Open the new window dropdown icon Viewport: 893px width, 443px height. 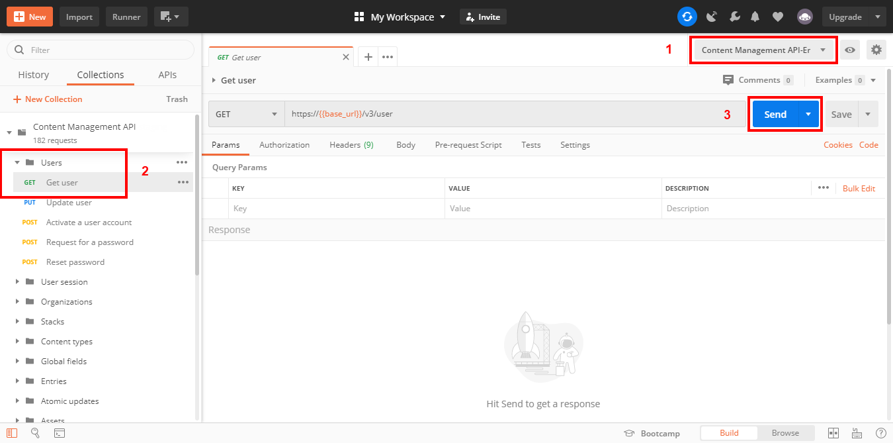(x=171, y=17)
